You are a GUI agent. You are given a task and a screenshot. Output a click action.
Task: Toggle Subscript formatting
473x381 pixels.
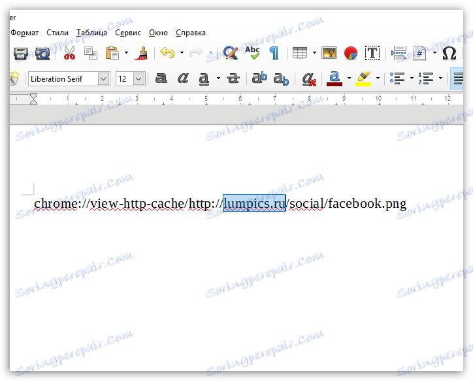point(281,79)
